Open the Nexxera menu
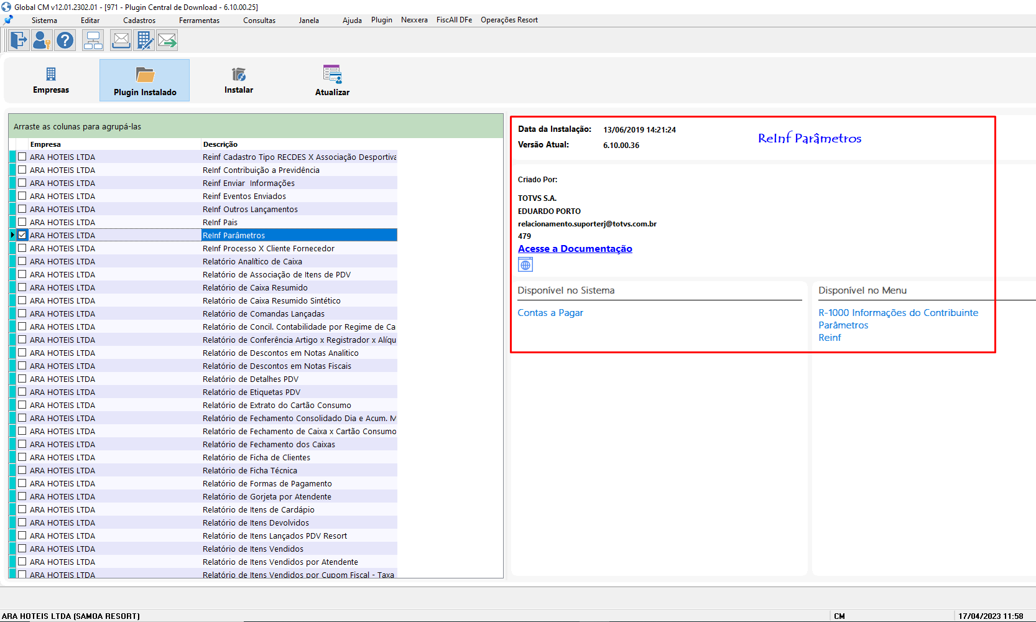 pyautogui.click(x=414, y=20)
